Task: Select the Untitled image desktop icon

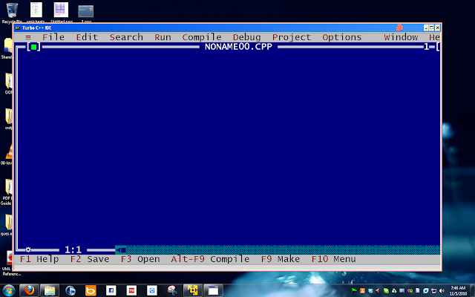Action: click(61, 13)
